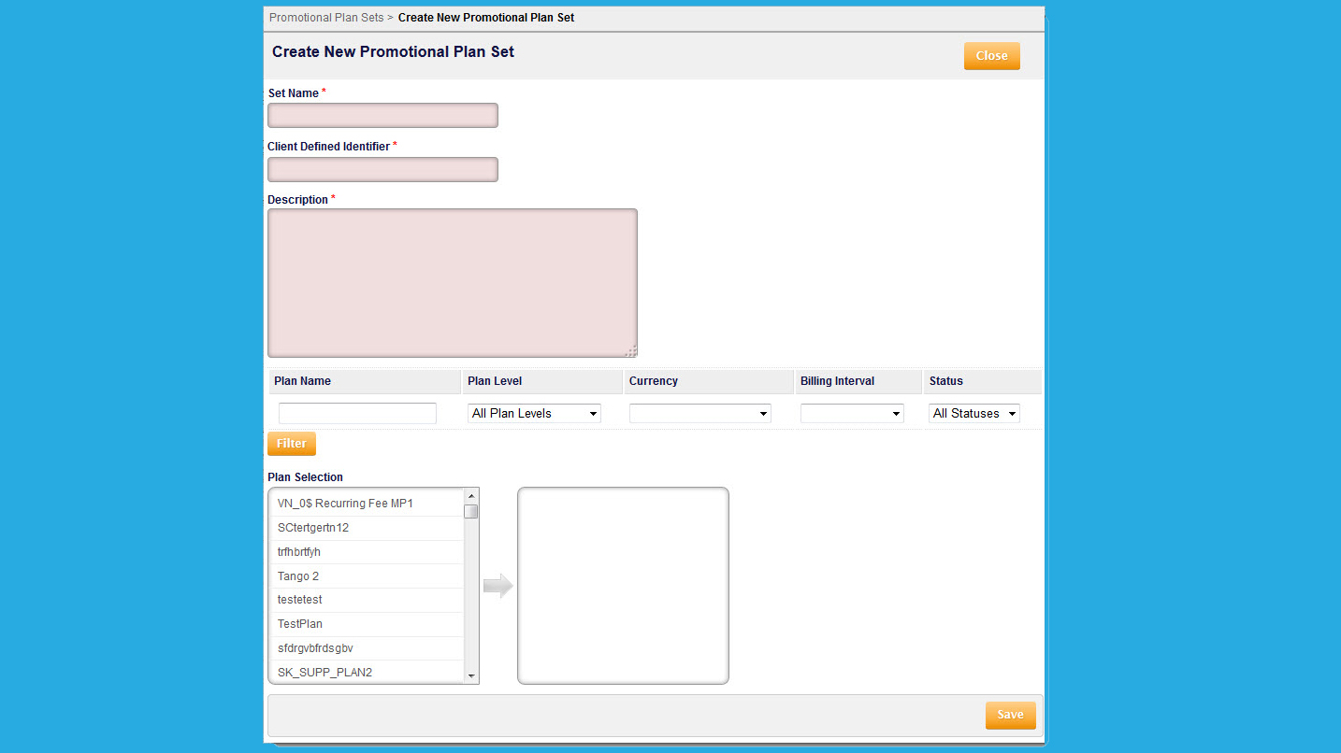Click the Save button

click(x=1010, y=715)
